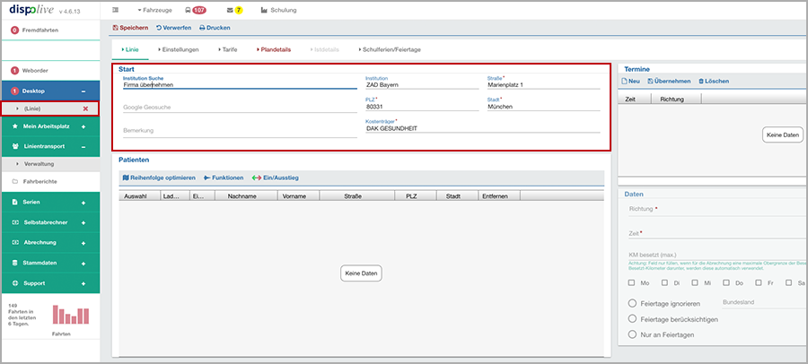Click the Bemerkung field

pyautogui.click(x=240, y=130)
